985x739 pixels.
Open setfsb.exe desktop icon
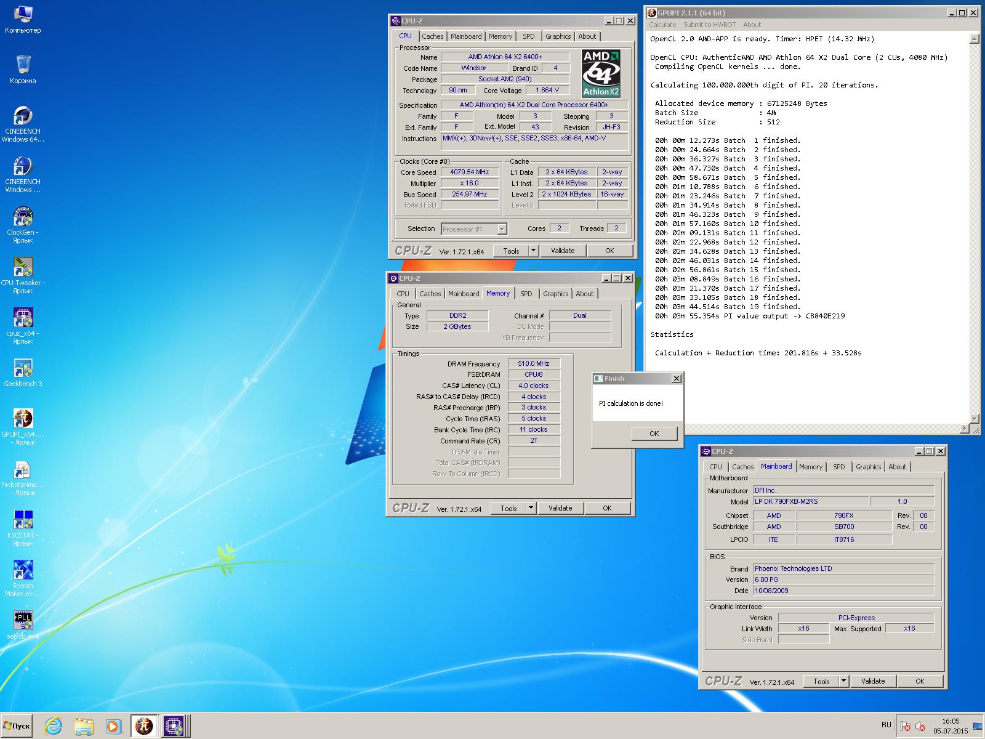click(23, 625)
